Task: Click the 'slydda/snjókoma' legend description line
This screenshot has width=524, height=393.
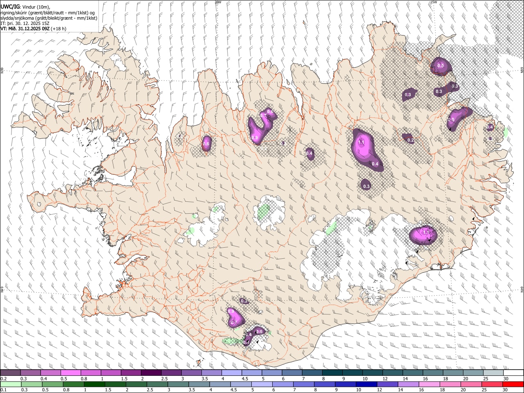Action: (x=49, y=18)
